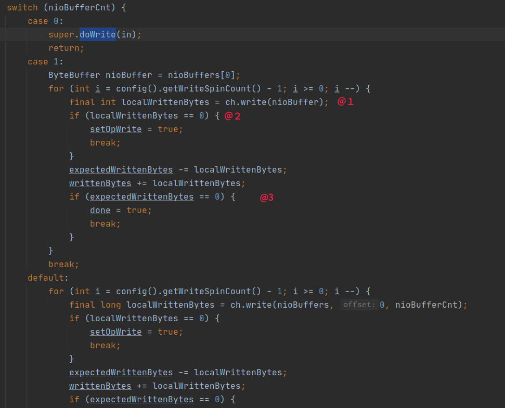Click 'nioBufferCnt);' argument in ch.write call

(x=431, y=305)
